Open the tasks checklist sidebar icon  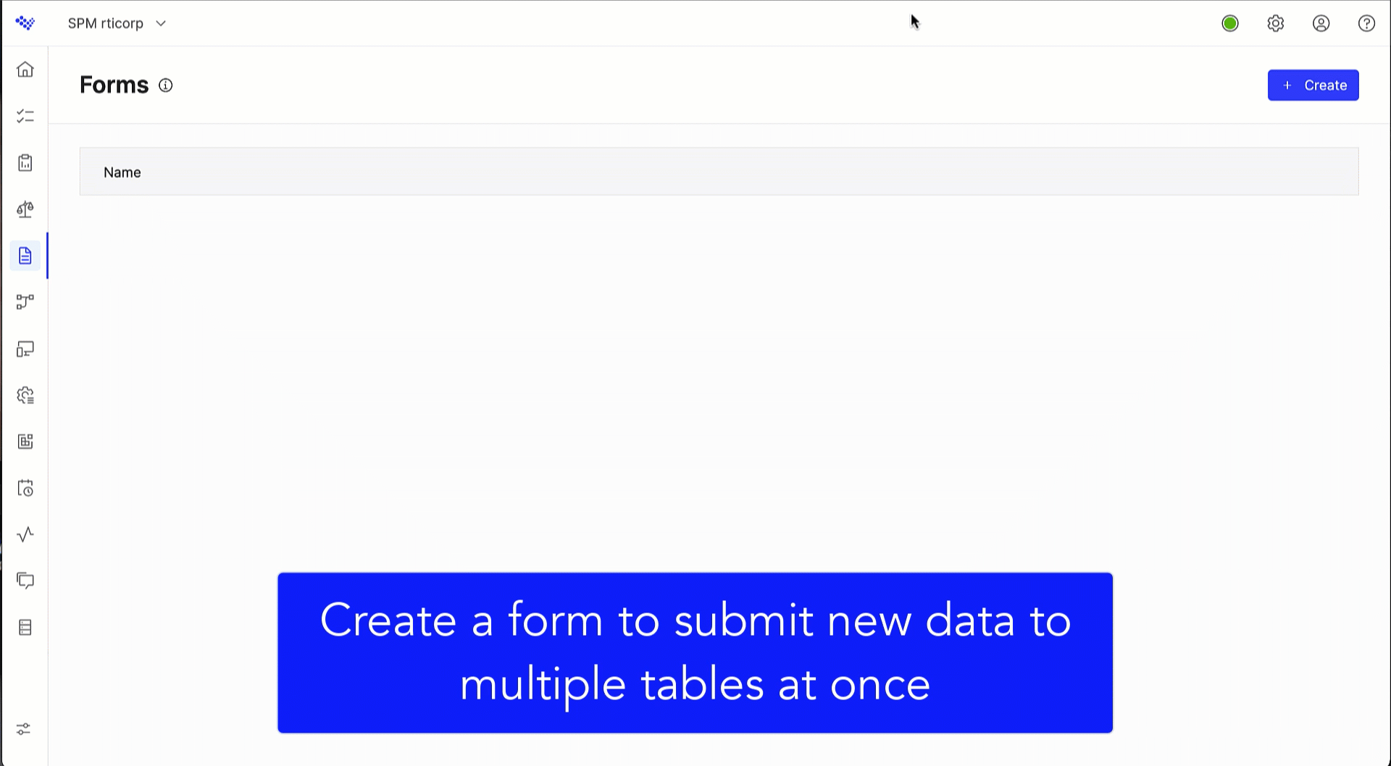tap(25, 115)
